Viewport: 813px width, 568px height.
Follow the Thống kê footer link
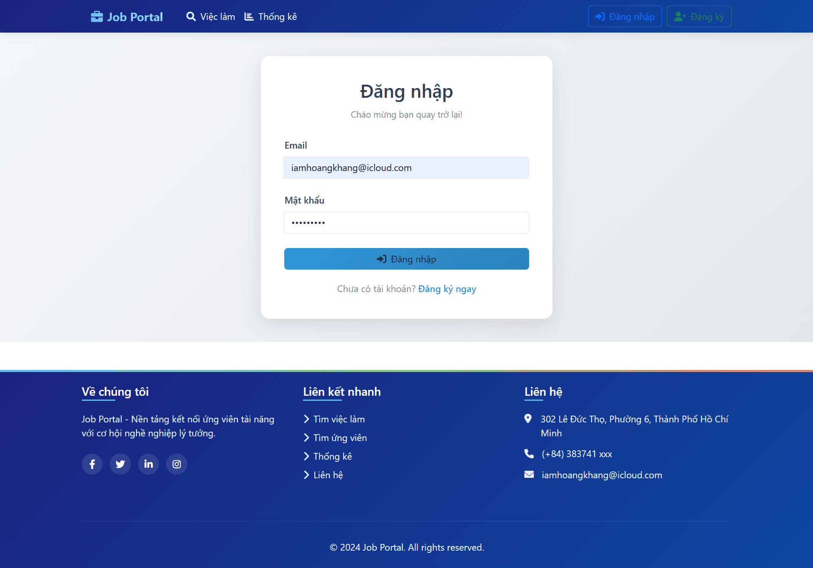333,456
